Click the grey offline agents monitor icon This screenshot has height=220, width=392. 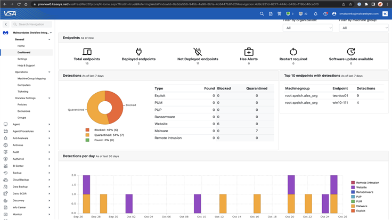[x=300, y=14]
